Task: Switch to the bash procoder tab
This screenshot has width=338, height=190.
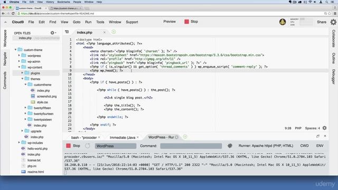Action: 83,137
